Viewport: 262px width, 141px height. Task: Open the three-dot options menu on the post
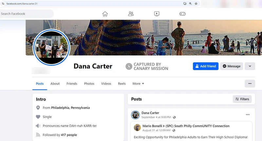click(248, 115)
